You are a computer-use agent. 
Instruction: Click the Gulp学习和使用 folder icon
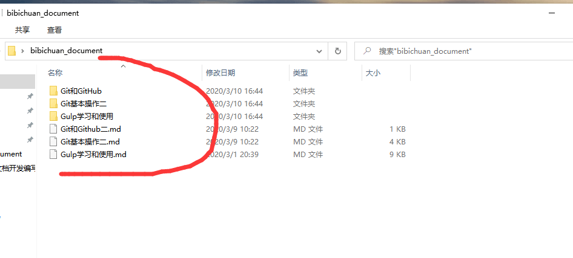point(53,116)
